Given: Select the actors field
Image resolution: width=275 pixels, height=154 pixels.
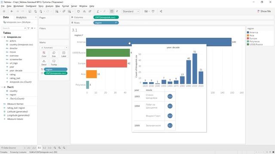Looking at the screenshot, I should tap(12, 41).
